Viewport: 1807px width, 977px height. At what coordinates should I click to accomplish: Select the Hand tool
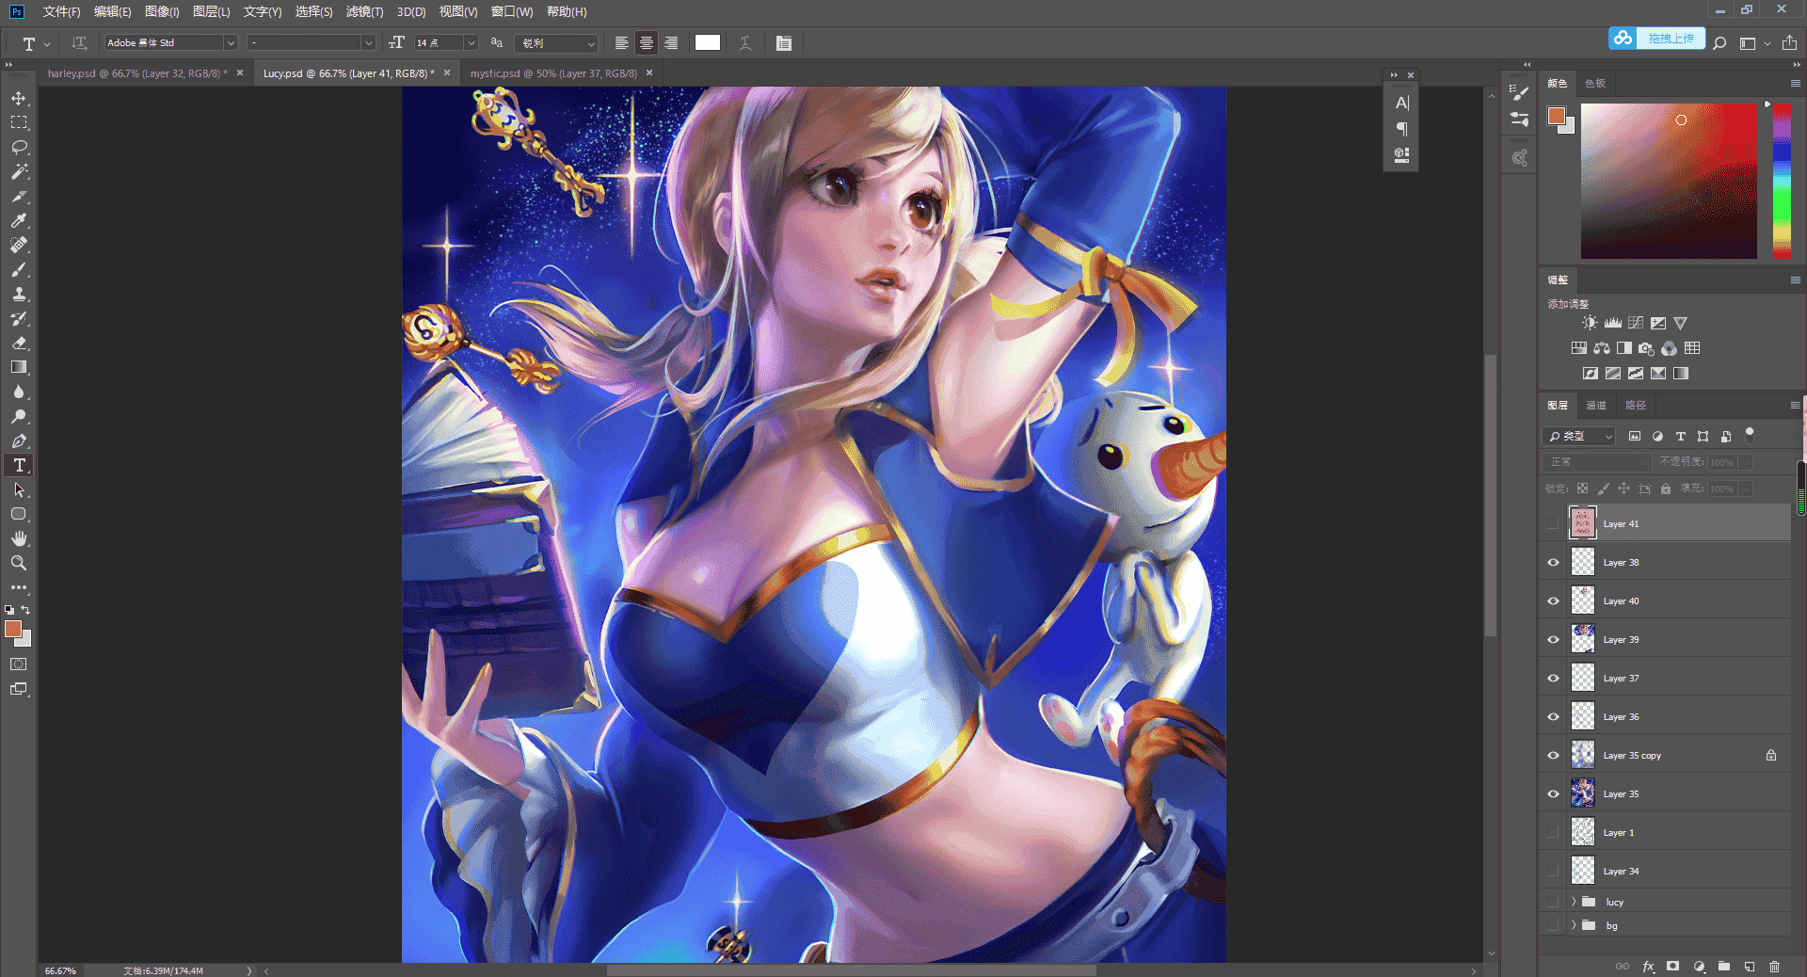[x=19, y=538]
